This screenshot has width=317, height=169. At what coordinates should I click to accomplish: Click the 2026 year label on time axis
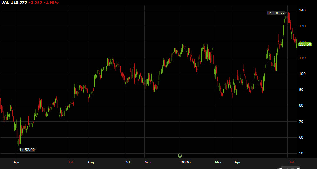pyautogui.click(x=186, y=162)
